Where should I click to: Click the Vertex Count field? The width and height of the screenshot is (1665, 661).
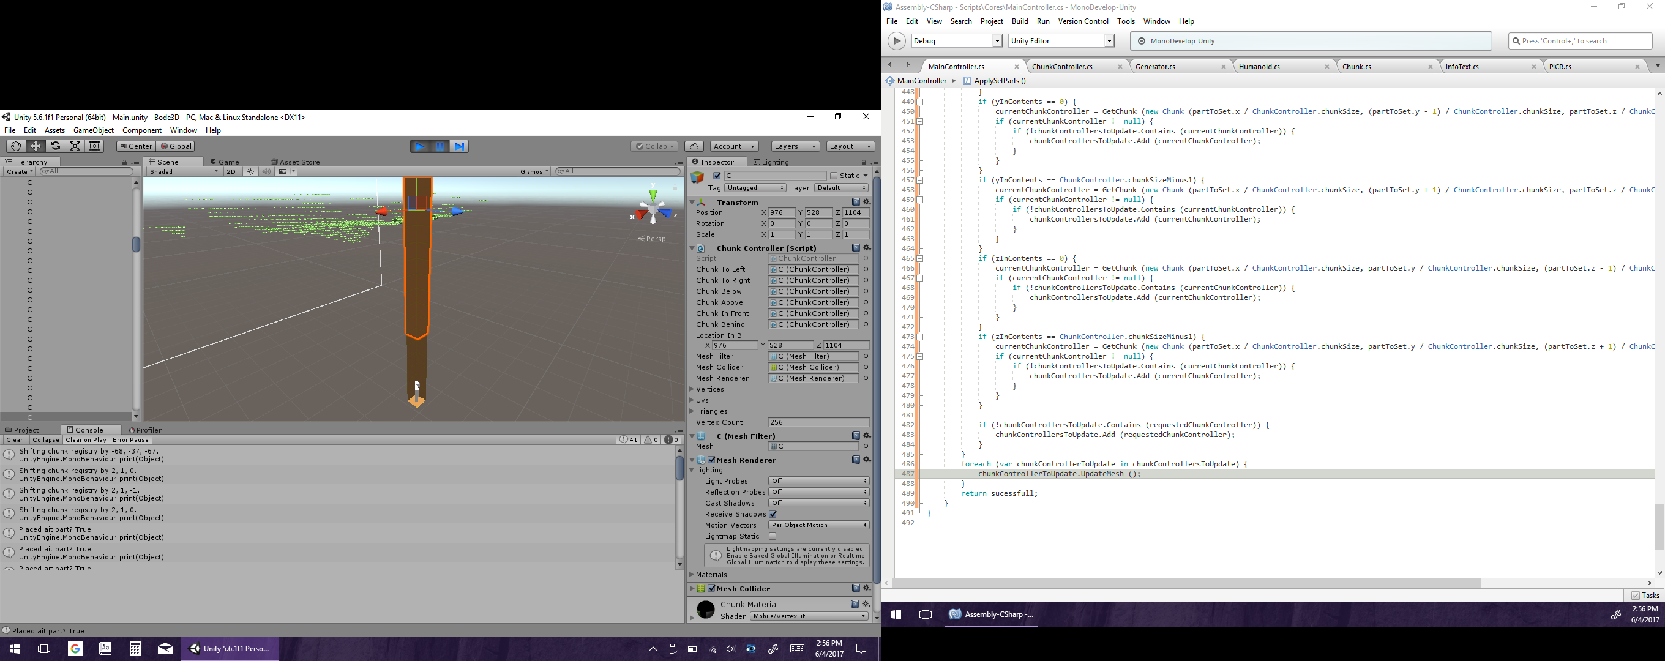[818, 422]
